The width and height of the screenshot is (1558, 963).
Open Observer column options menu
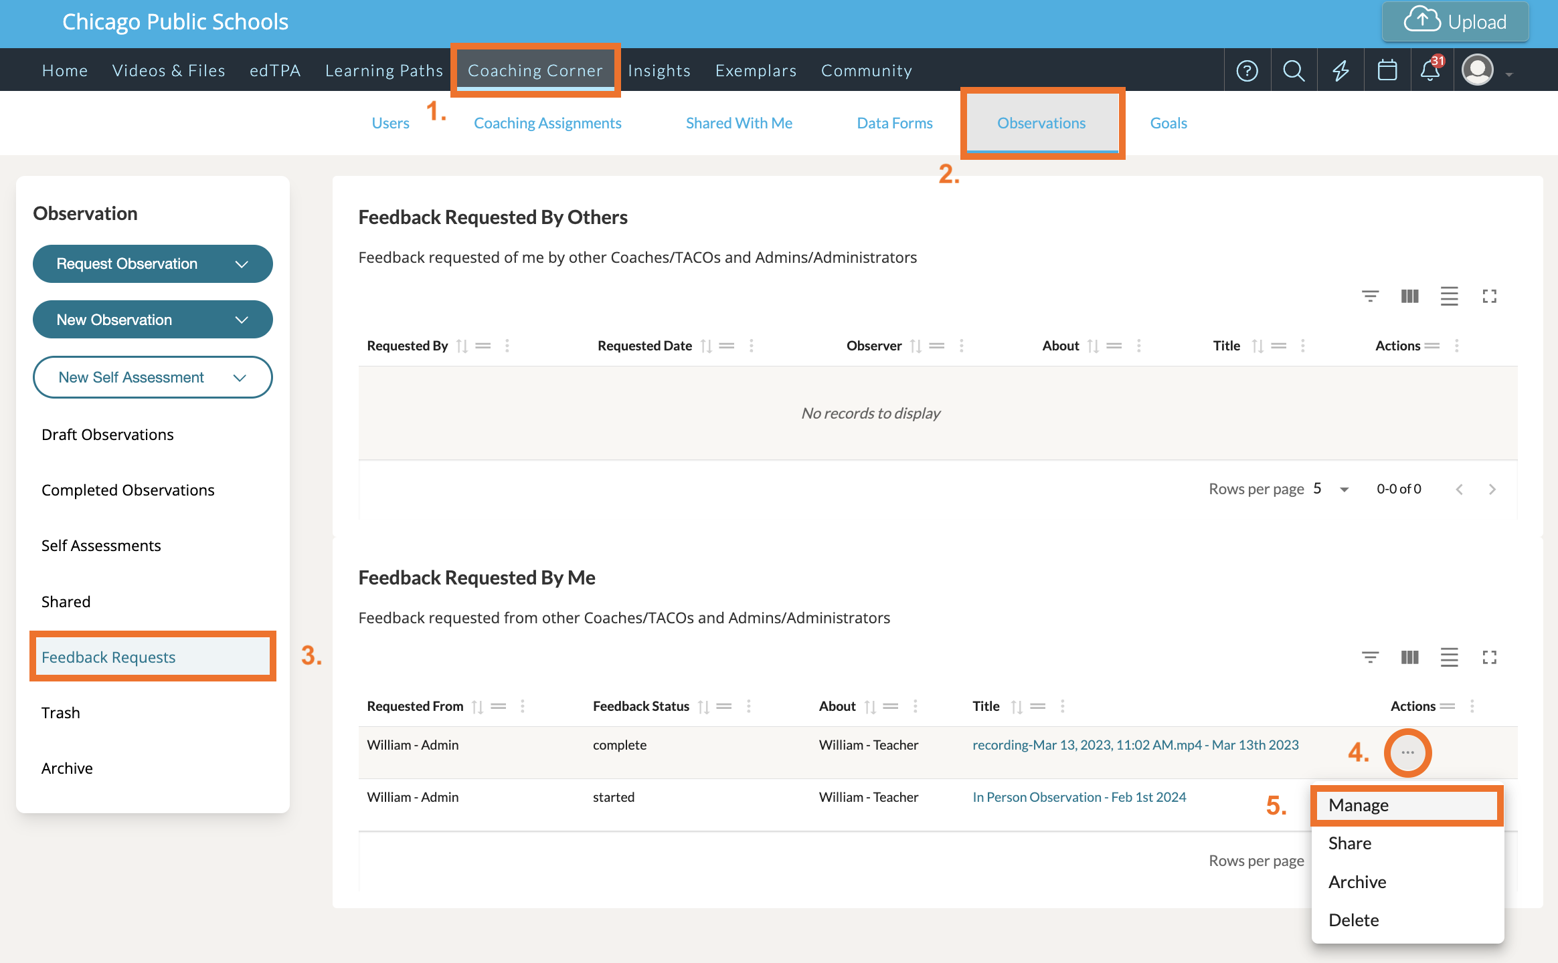coord(961,346)
